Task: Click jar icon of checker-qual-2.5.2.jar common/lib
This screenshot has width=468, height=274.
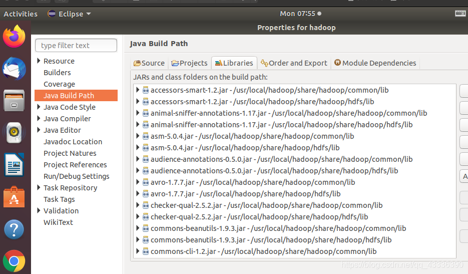Action: pyautogui.click(x=146, y=205)
